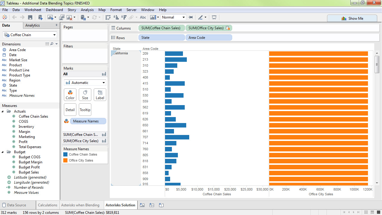Viewport: 382px width, 215px height.
Task: Sort Ascending using the toolbar icon
Action: [116, 17]
